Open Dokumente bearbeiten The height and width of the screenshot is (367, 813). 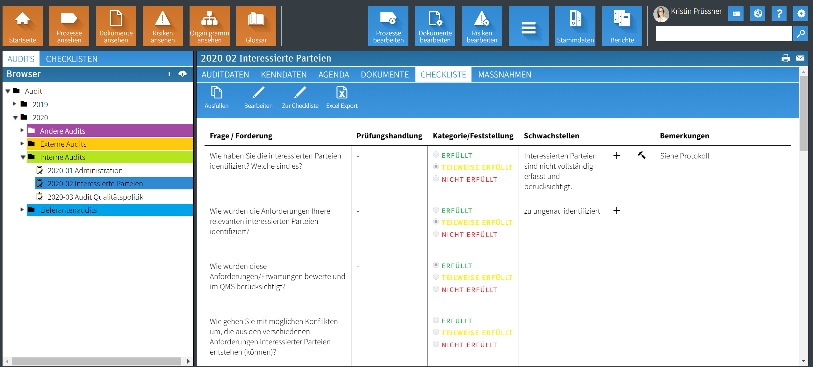point(435,26)
